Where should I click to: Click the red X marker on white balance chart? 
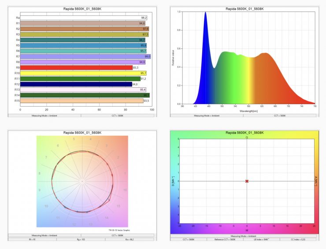tap(247, 181)
